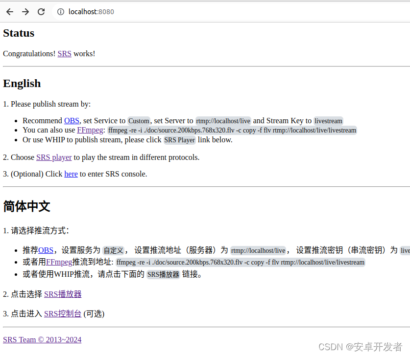Click the 'Status' heading
The height and width of the screenshot is (356, 410).
[19, 33]
